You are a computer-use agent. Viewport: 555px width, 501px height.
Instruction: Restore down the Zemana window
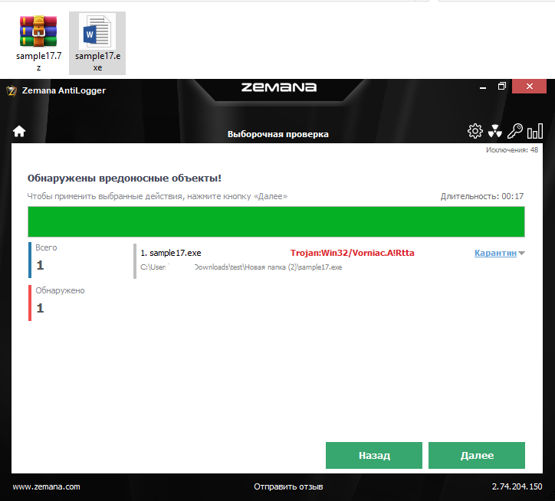click(502, 87)
